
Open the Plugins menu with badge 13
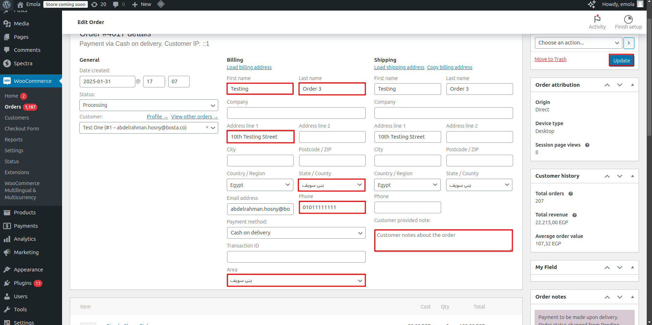click(x=28, y=283)
